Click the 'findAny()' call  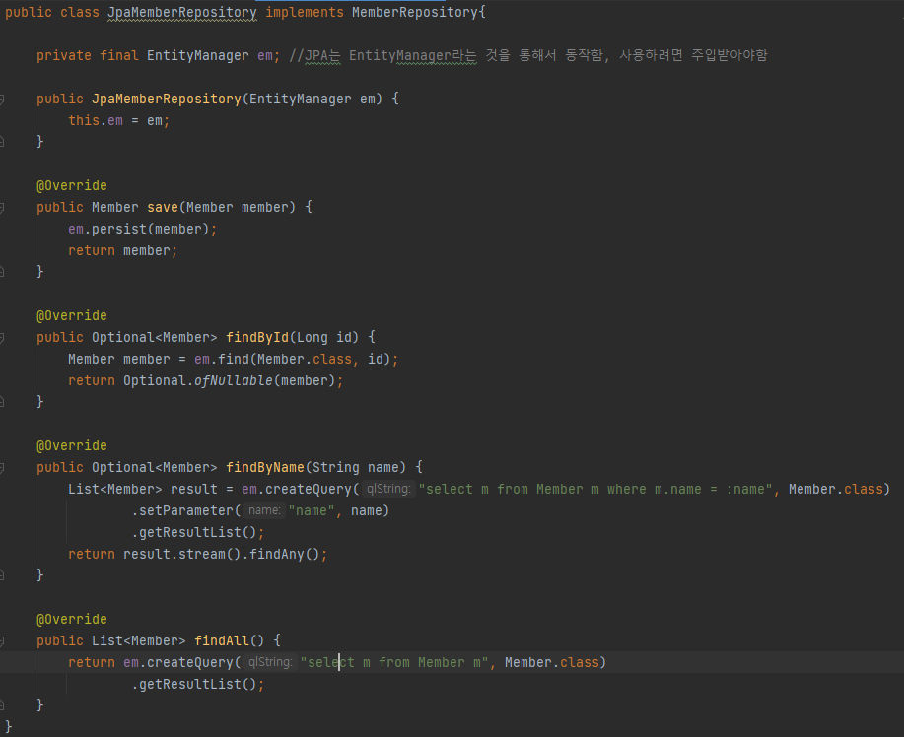(284, 555)
